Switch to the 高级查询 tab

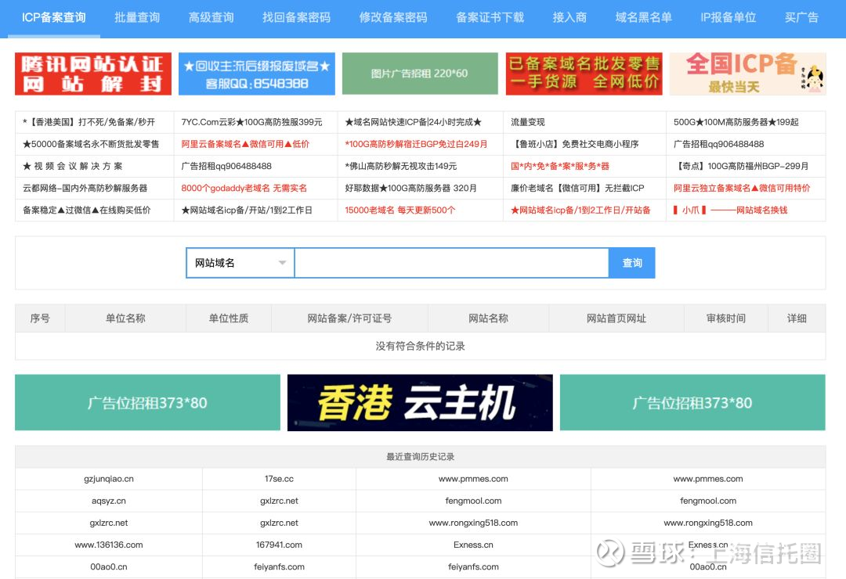[211, 17]
